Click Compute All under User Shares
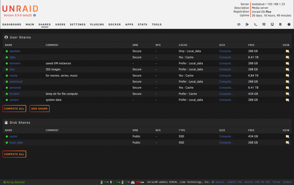This screenshot has width=294, height=185. (x=14, y=109)
